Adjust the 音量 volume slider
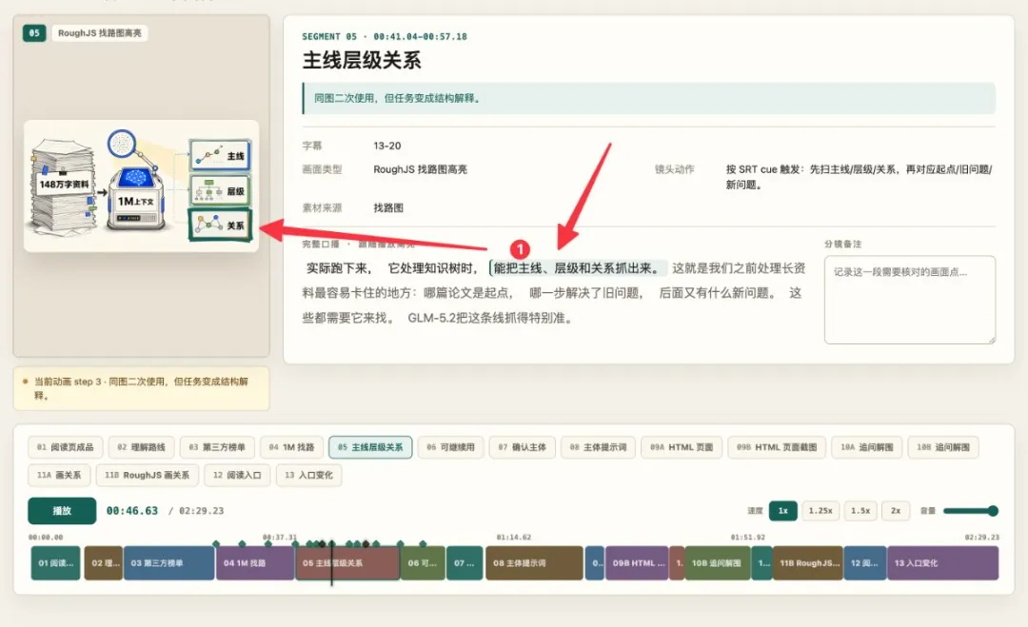This screenshot has height=627, width=1028. click(x=970, y=510)
